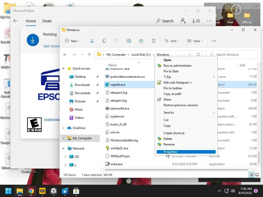The height and width of the screenshot is (197, 263).
Task: Click the vertical scrollbar in file list
Action: pos(259,157)
